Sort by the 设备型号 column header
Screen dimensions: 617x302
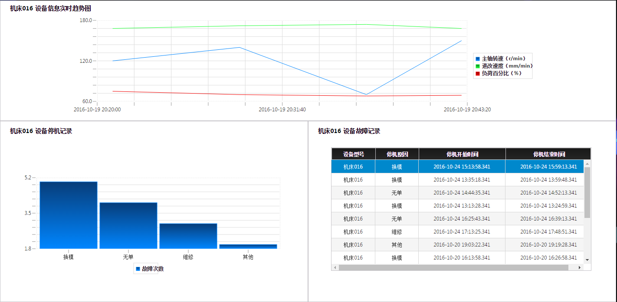point(353,154)
